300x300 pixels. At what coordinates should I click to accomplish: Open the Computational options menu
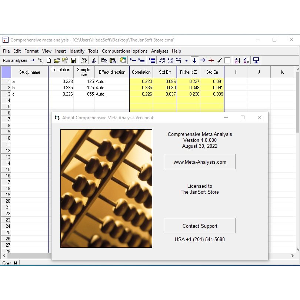click(x=124, y=51)
